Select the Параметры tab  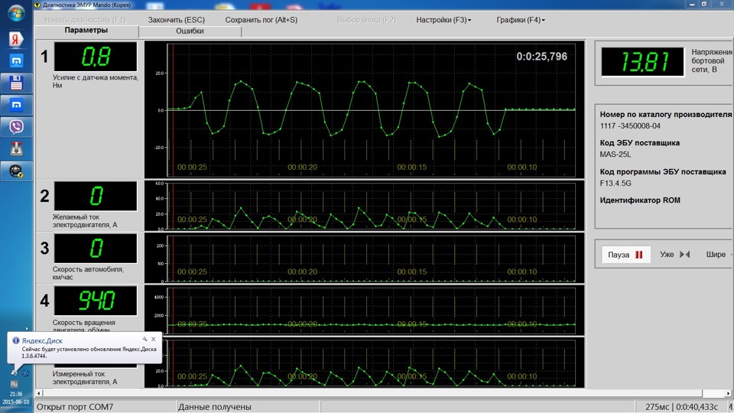[x=86, y=31]
